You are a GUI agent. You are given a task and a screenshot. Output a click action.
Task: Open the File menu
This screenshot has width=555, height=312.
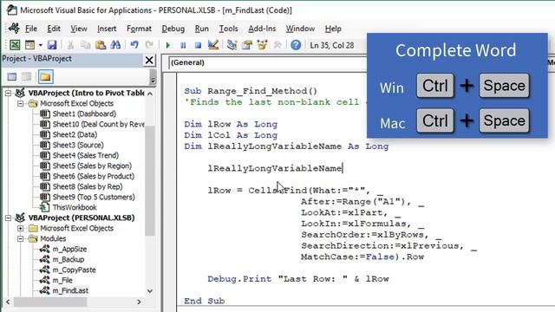point(31,29)
